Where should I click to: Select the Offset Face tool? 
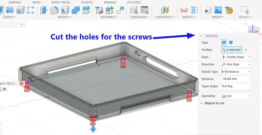(x=86, y=10)
